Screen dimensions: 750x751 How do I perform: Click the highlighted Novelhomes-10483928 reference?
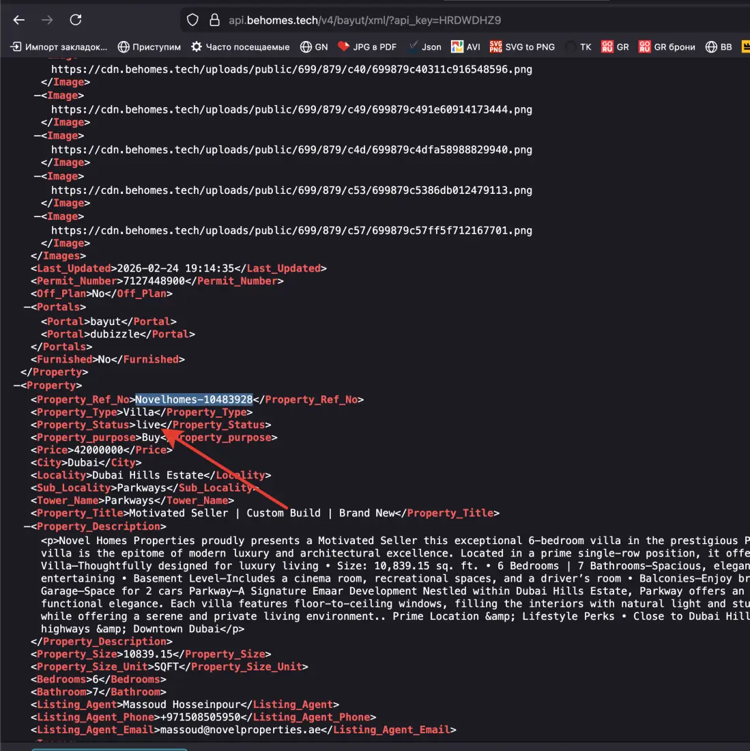[194, 400]
